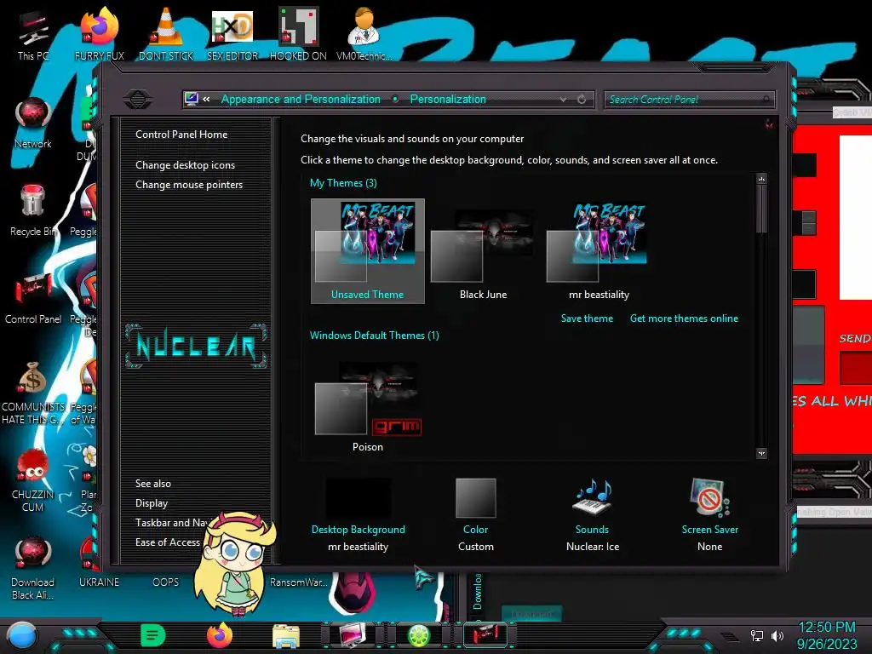The height and width of the screenshot is (654, 872).
Task: Open the CHUZZIN CUM desktop shortcut
Action: pyautogui.click(x=33, y=479)
